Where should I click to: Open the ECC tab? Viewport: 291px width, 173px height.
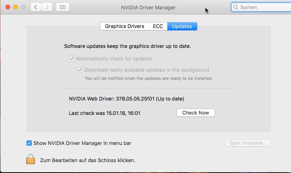pos(158,26)
